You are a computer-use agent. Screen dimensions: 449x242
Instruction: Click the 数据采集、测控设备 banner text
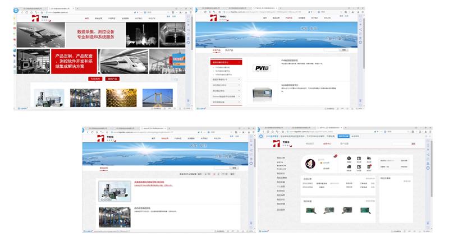[x=95, y=34]
